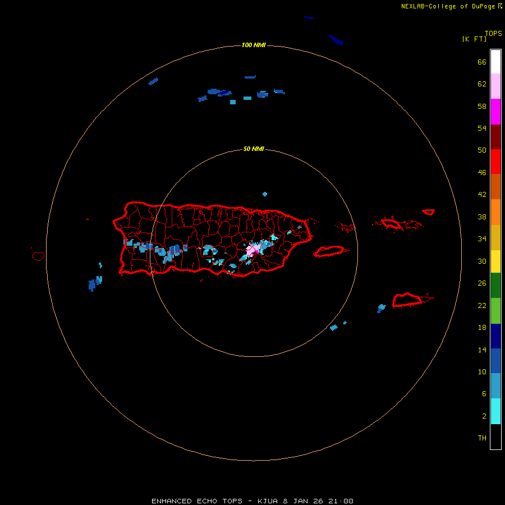
Task: Select the dark green legend swatch
Action: click(x=495, y=286)
